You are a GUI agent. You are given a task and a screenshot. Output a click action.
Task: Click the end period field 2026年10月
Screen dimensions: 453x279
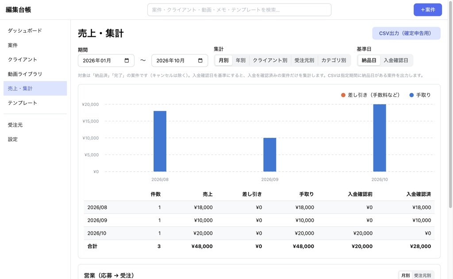(180, 60)
